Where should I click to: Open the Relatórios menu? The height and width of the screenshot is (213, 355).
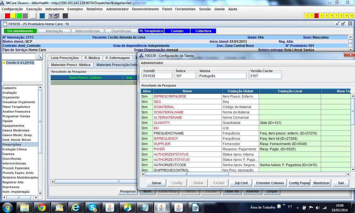point(94,9)
